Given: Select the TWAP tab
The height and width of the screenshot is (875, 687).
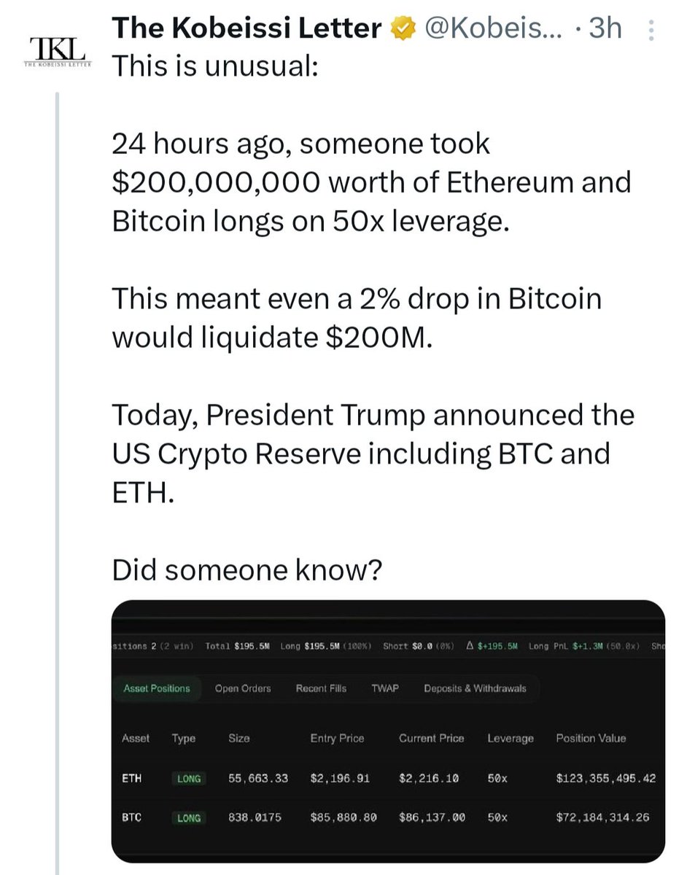Looking at the screenshot, I should click(384, 688).
